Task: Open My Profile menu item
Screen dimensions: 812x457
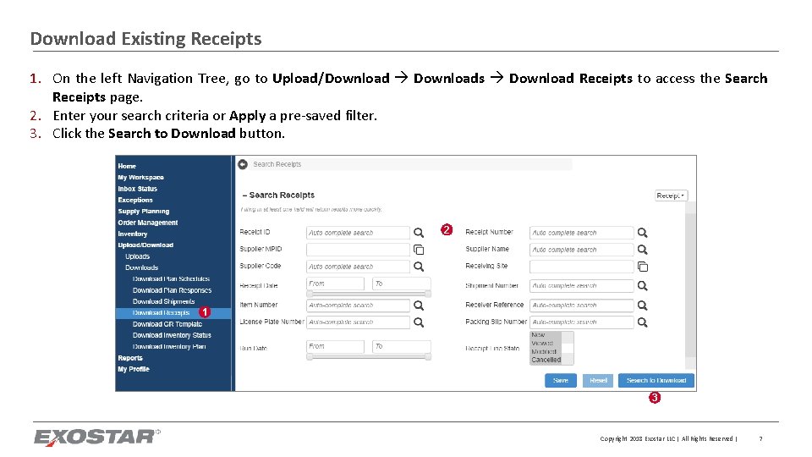Action: point(134,370)
